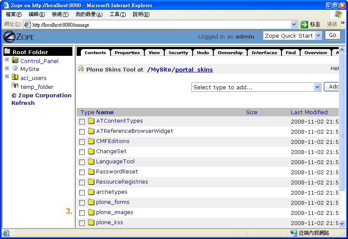
Task: Click the temp_folder icon
Action: pyautogui.click(x=15, y=86)
